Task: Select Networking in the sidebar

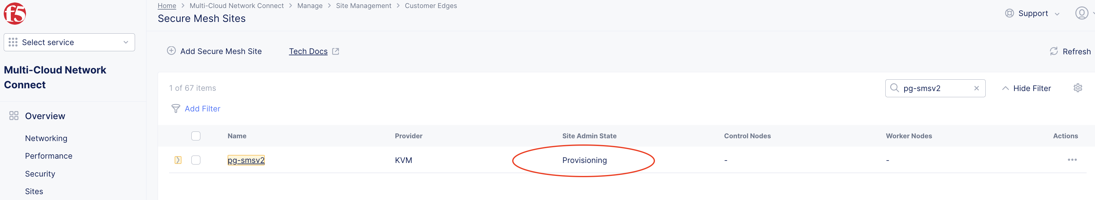Action: (x=46, y=138)
